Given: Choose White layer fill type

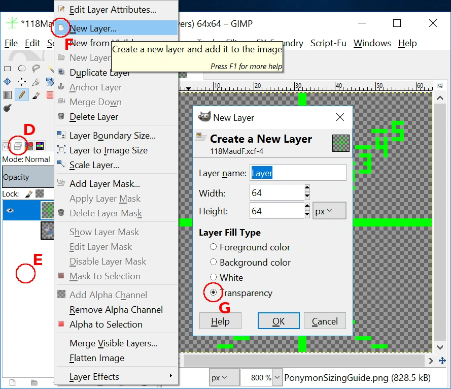Looking at the screenshot, I should tap(226, 277).
